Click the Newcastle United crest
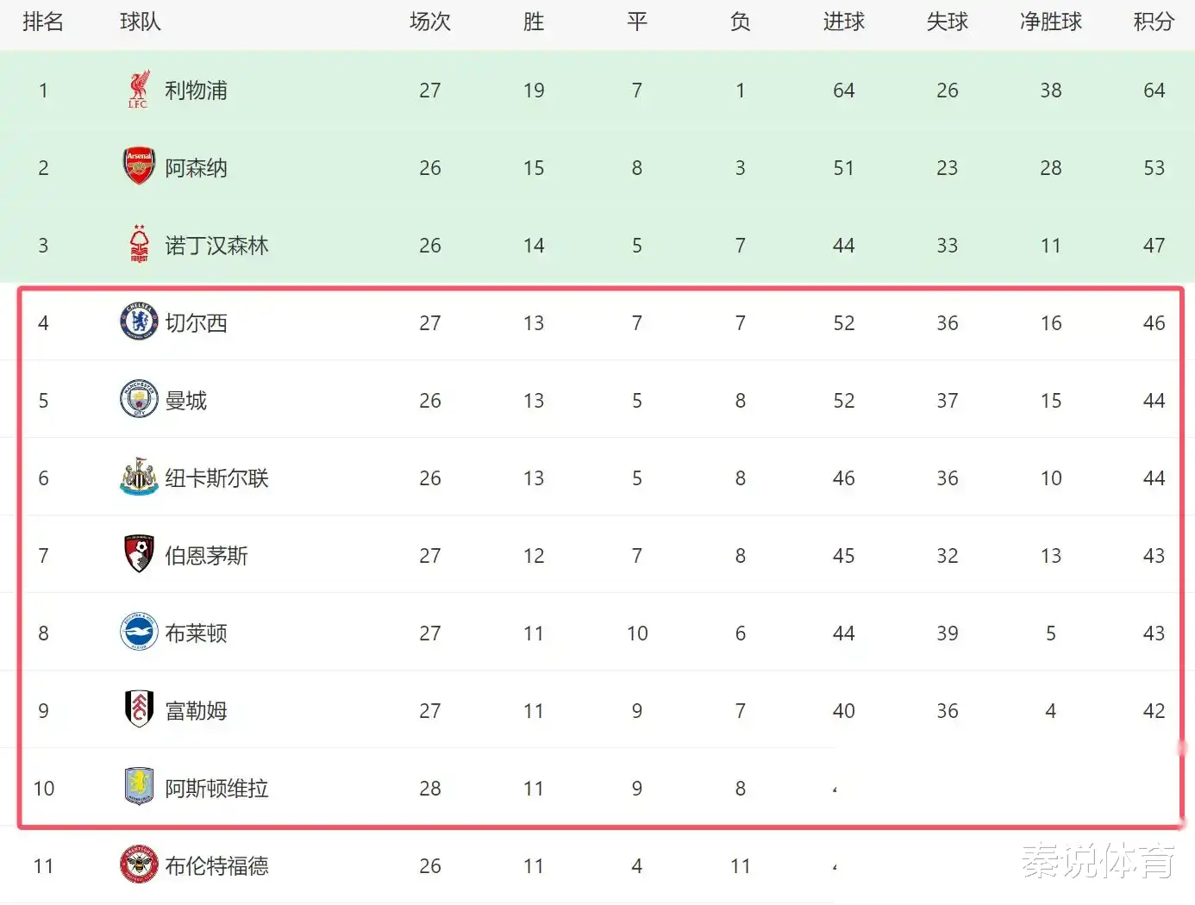Screen dimensions: 1195x905 click(139, 477)
